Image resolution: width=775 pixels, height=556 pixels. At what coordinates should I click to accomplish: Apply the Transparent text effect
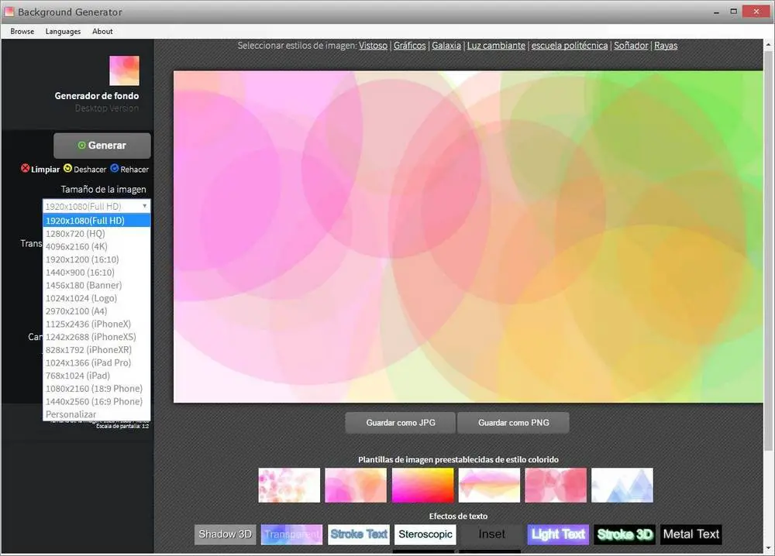tap(291, 534)
